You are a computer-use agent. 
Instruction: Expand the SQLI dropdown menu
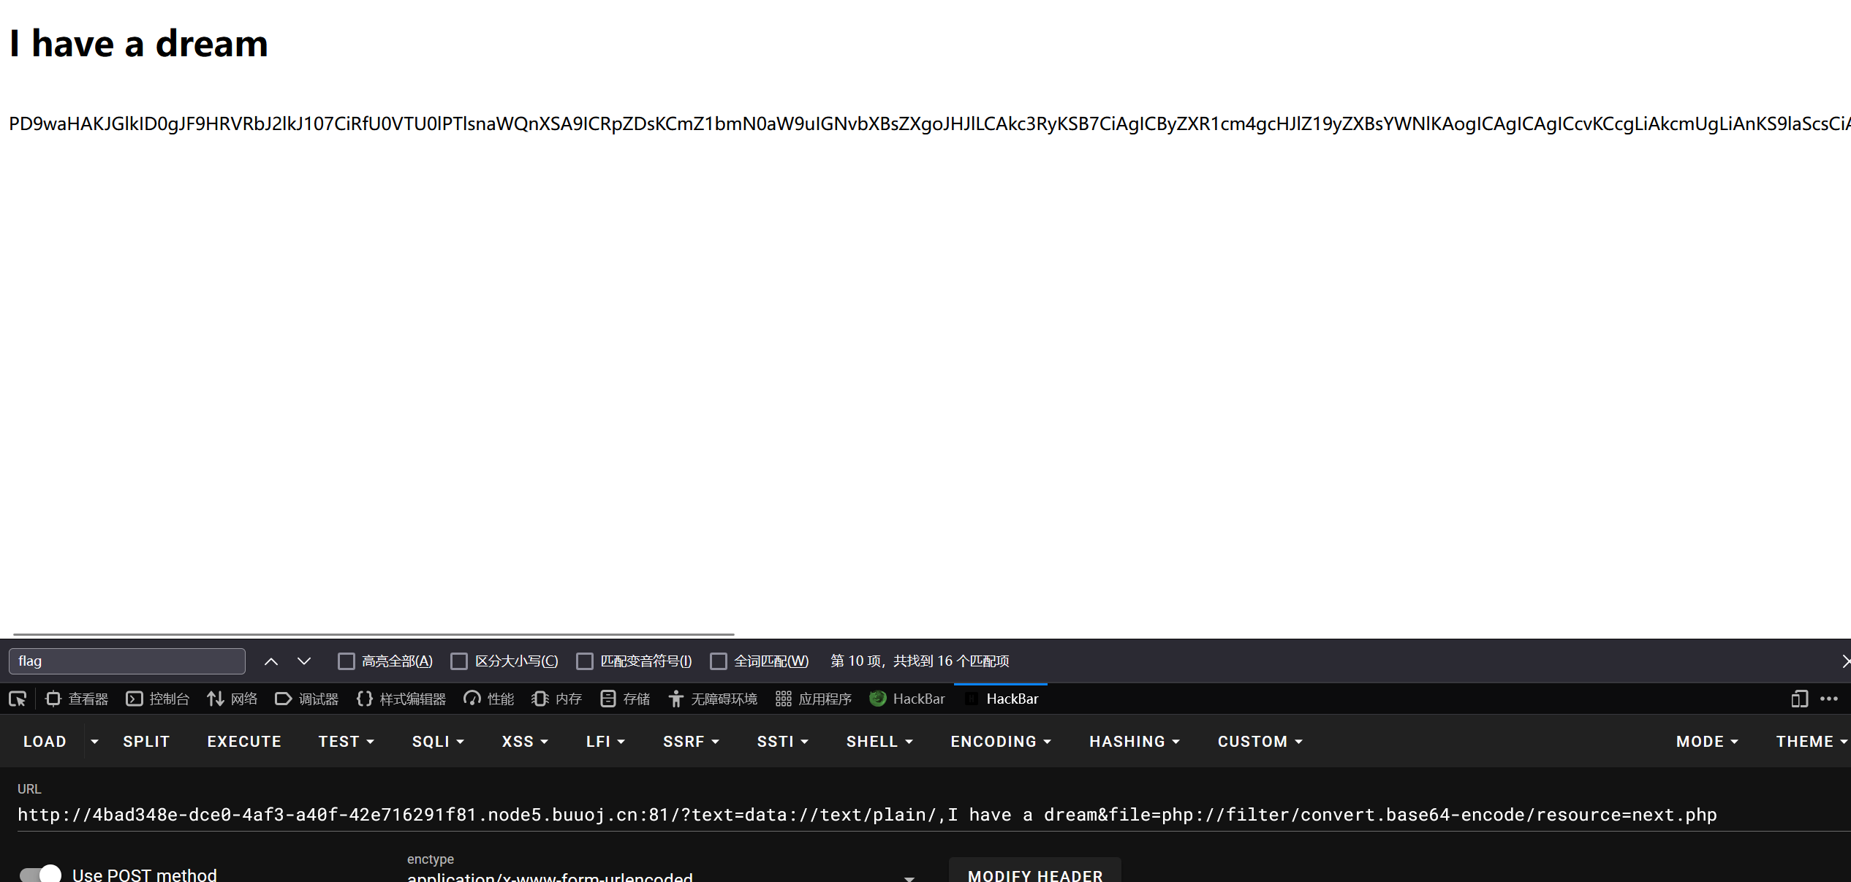tap(437, 742)
